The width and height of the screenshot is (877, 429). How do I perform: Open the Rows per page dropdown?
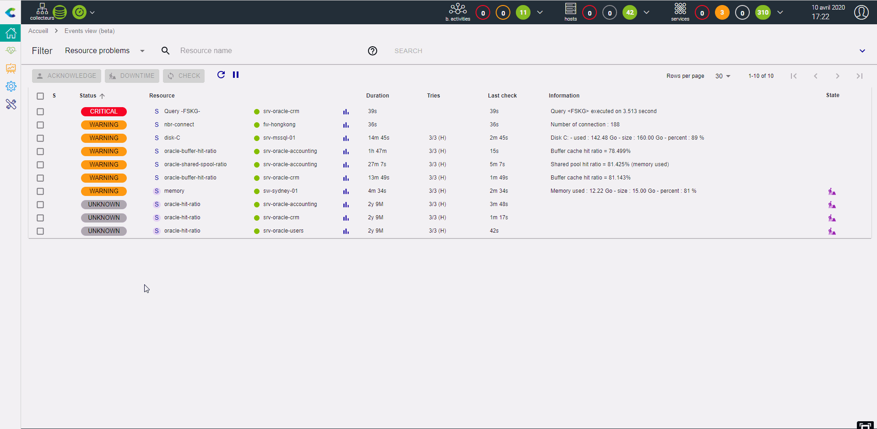(723, 76)
